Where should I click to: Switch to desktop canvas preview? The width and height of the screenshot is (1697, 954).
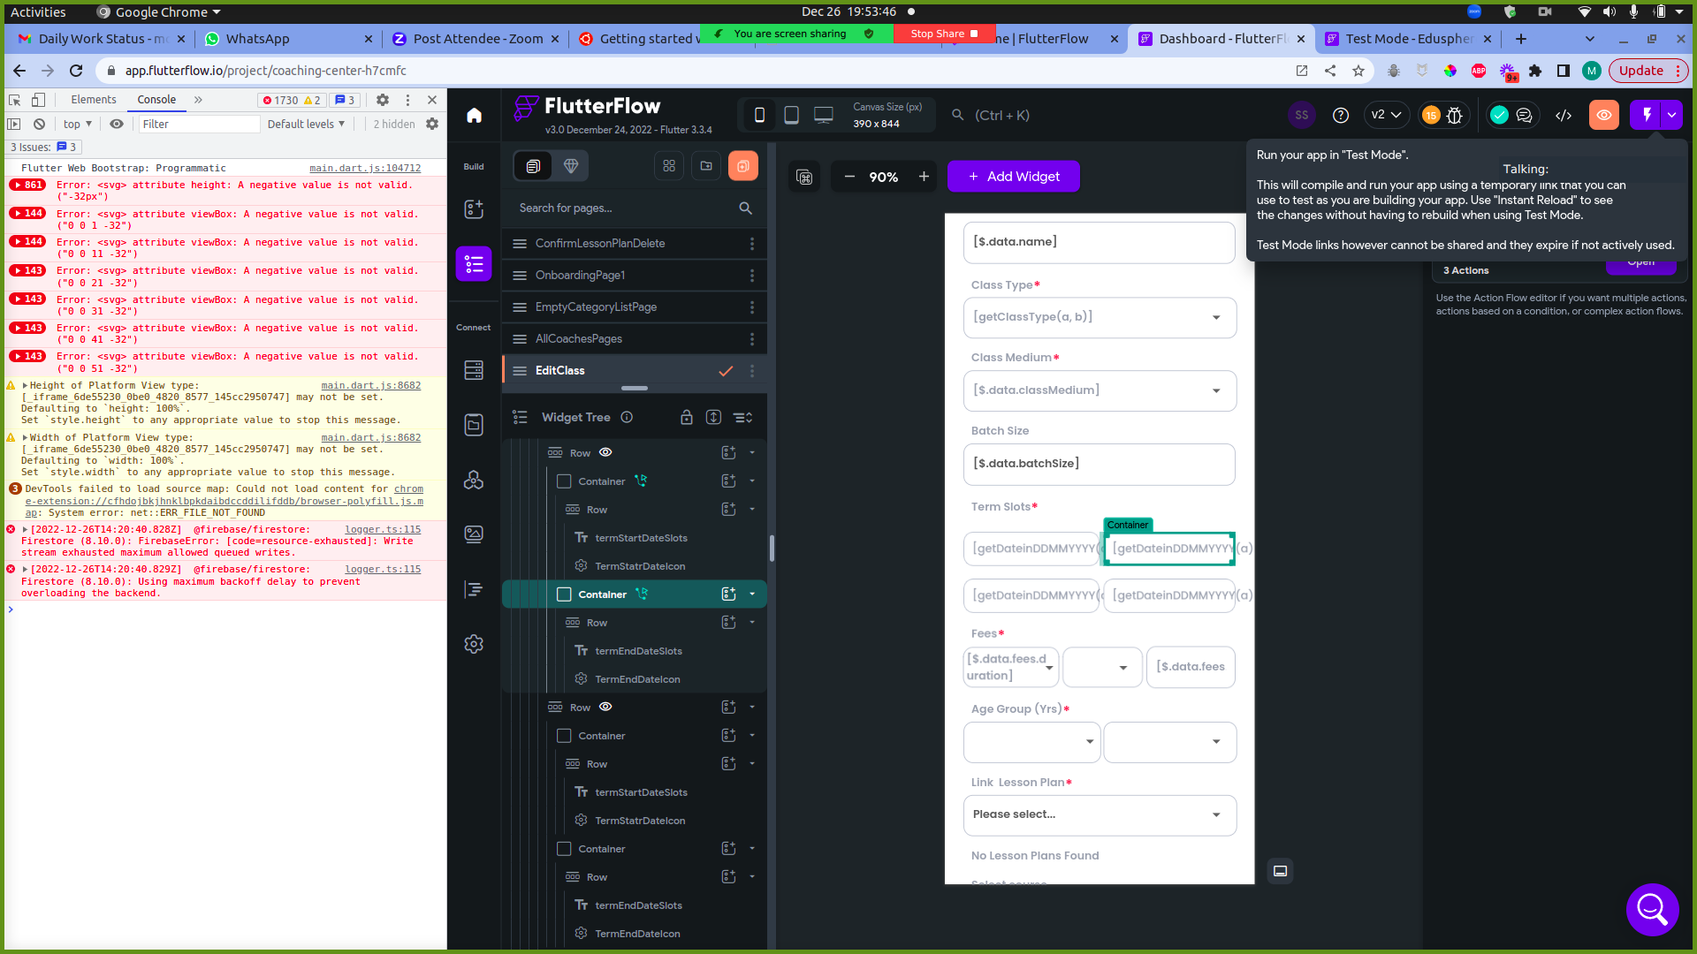click(x=824, y=115)
